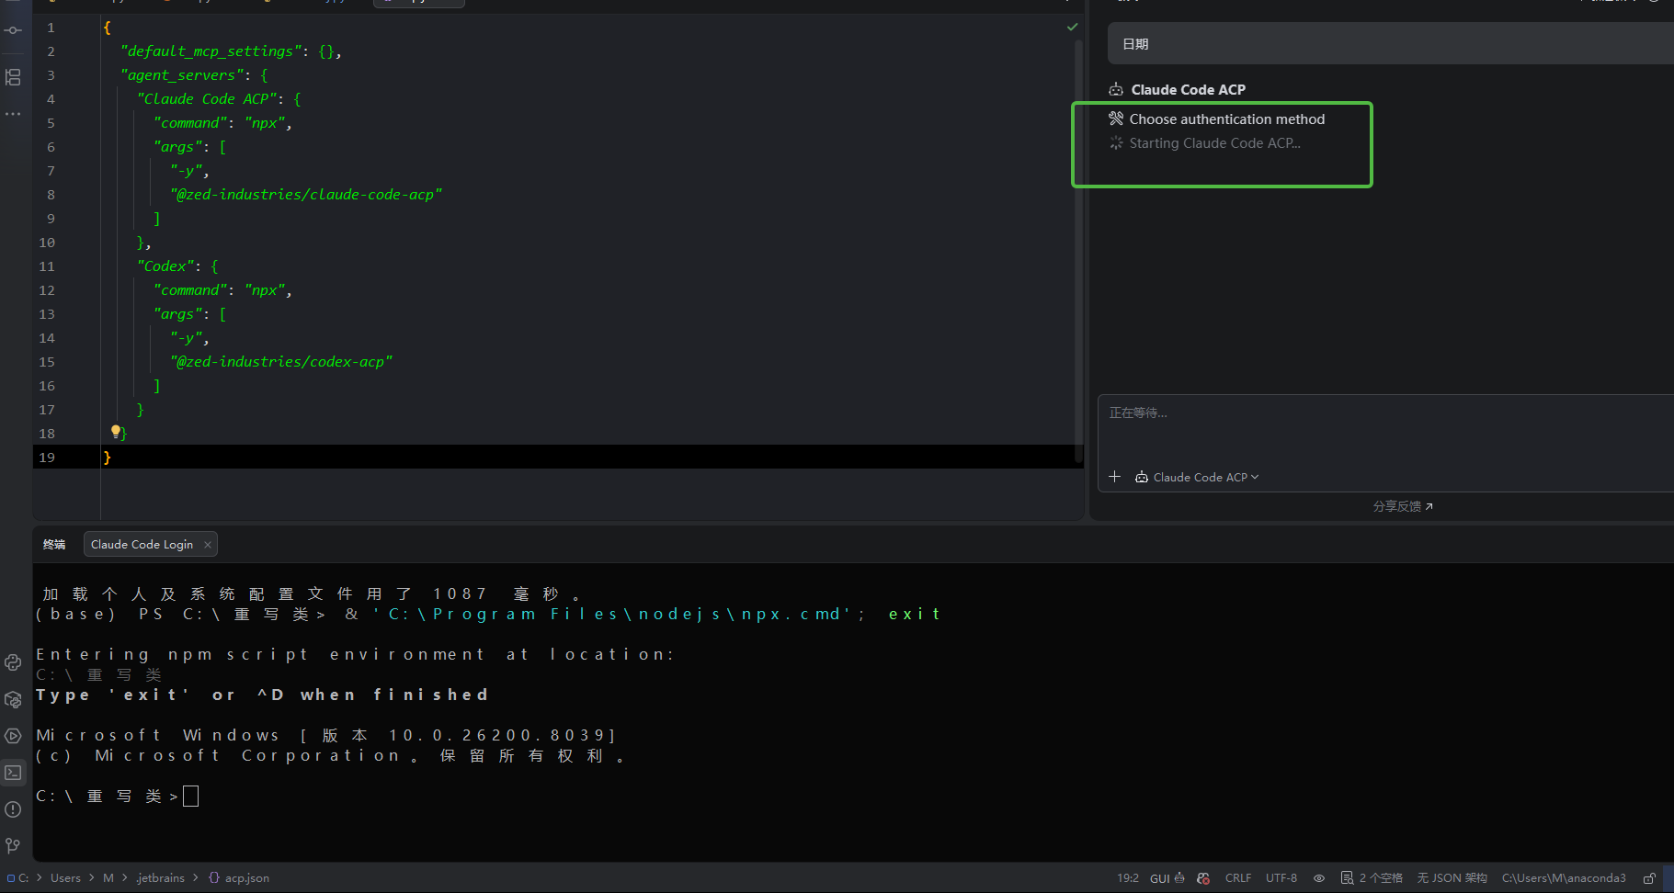Click the indent settings icon in status bar
This screenshot has width=1674, height=893.
click(1347, 878)
